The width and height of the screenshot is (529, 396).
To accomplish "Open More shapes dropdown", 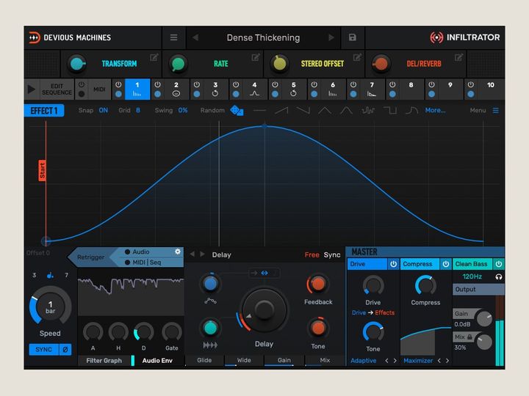I will (435, 110).
